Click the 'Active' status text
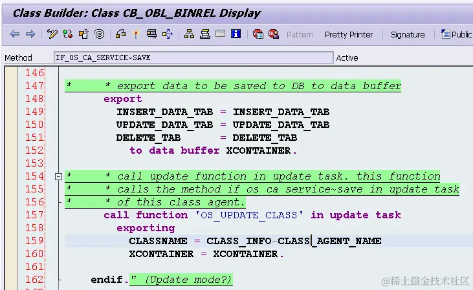The width and height of the screenshot is (473, 290). (347, 58)
